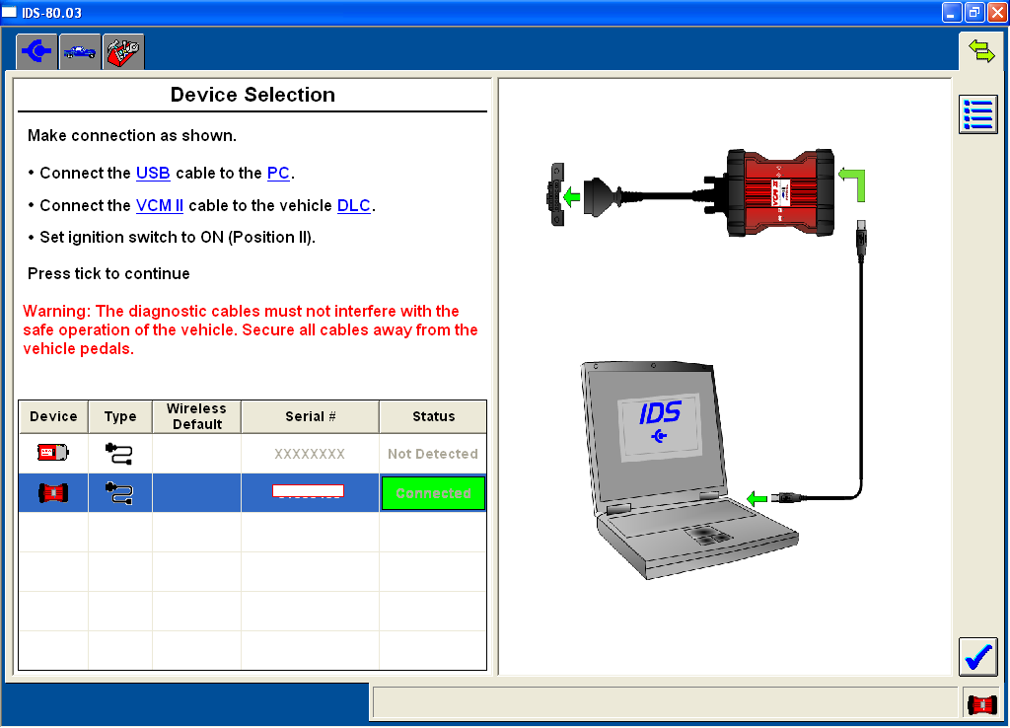The width and height of the screenshot is (1010, 728).
Task: Open the VCM II hyperlink
Action: 160,205
